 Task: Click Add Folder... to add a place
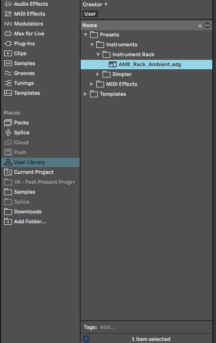tap(30, 222)
